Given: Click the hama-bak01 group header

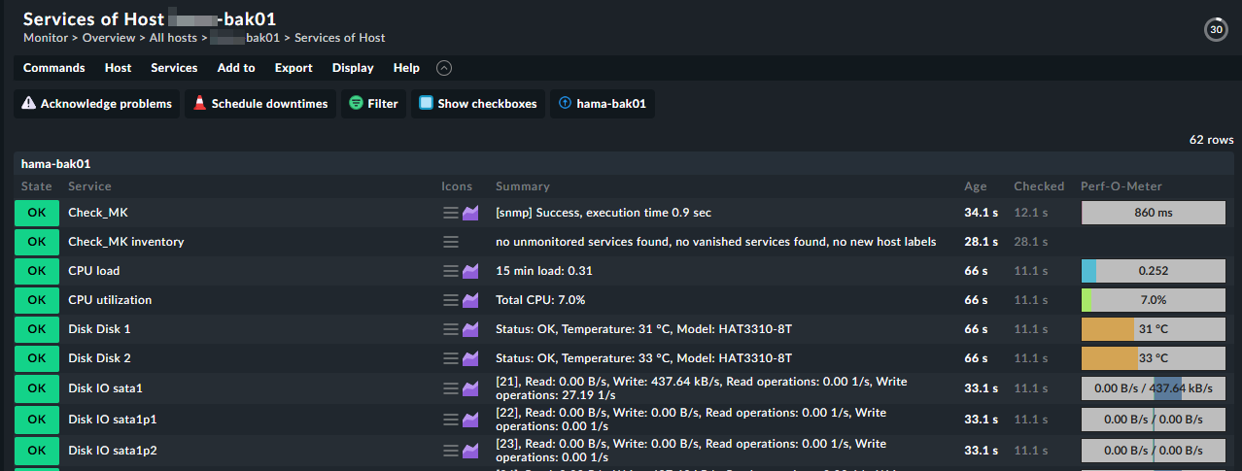Looking at the screenshot, I should click(55, 164).
